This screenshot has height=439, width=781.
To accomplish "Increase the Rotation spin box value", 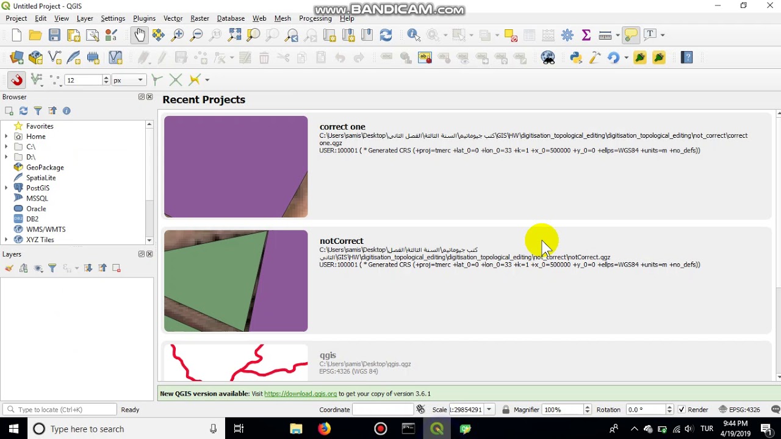I will [x=669, y=407].
